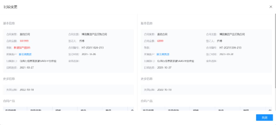Close the dialog with the X icon
276x125 pixels.
point(271,7)
